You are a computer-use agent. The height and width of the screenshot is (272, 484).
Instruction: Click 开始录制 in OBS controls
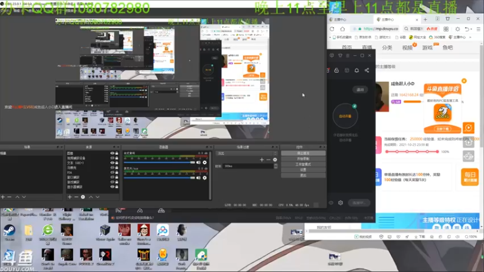[303, 159]
